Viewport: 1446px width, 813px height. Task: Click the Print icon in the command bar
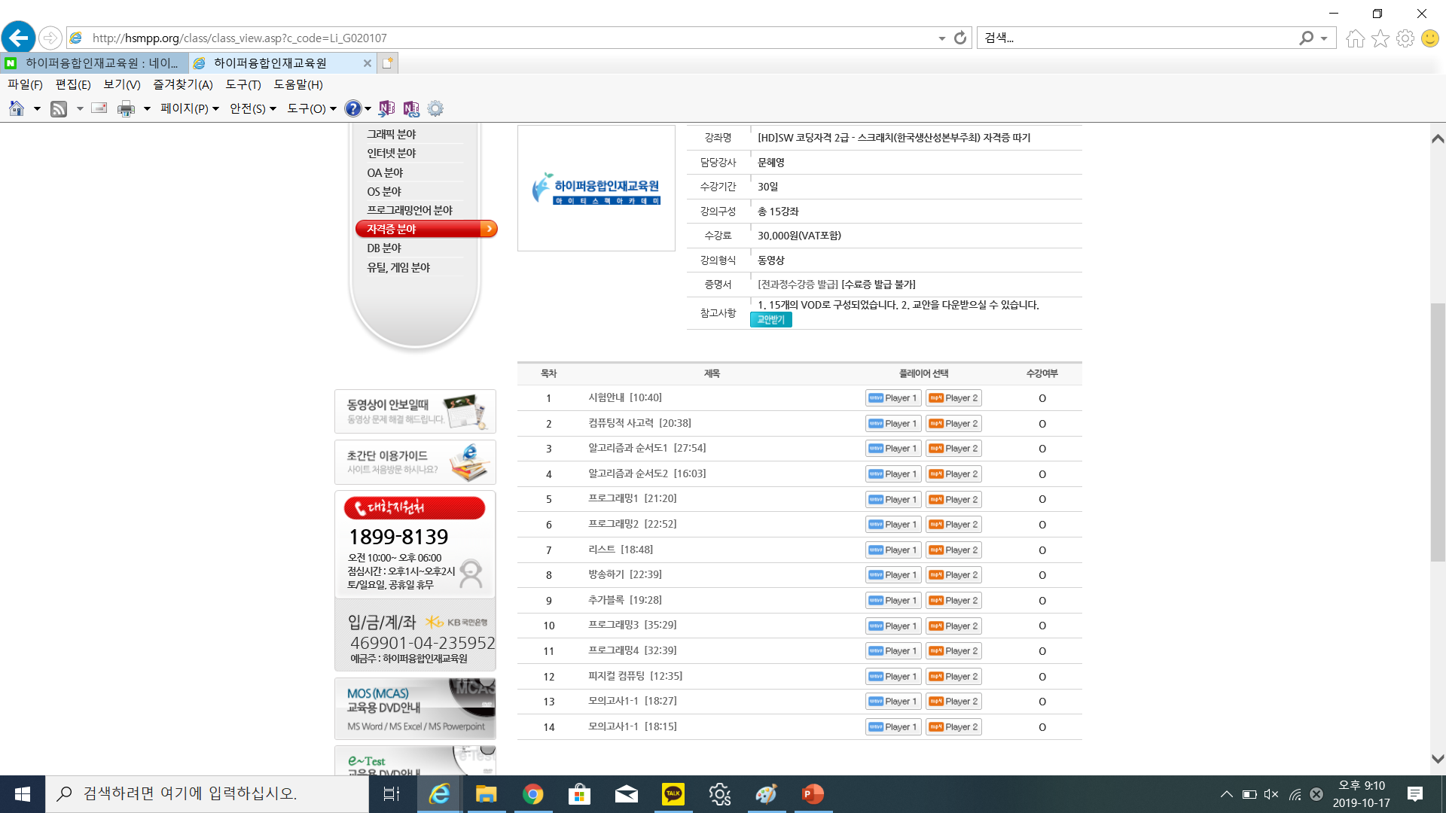tap(126, 108)
